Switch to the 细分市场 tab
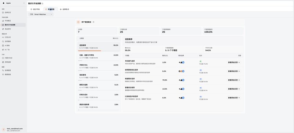 35,9
